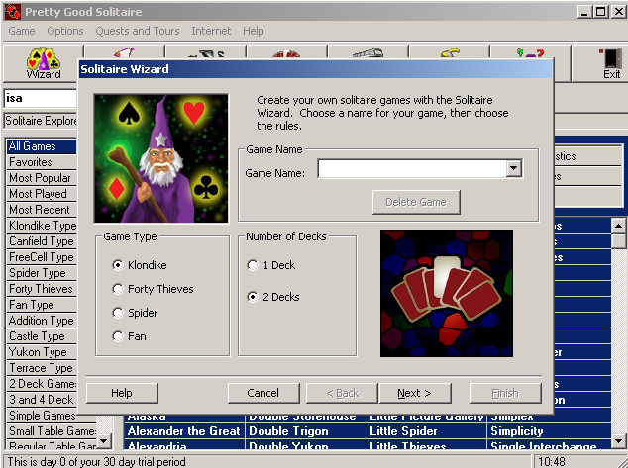Click category list scroll down arrow
This screenshot has height=468, width=628.
[104, 441]
